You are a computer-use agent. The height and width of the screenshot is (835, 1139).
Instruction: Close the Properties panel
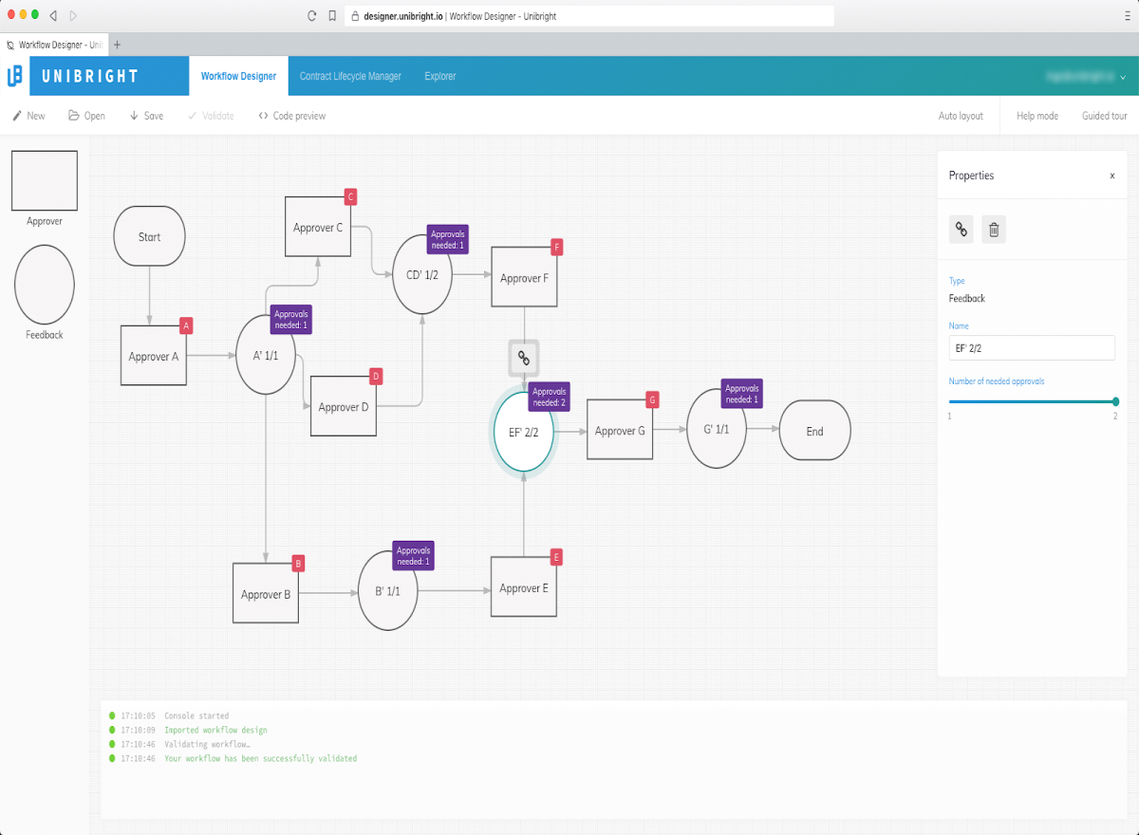1112,176
